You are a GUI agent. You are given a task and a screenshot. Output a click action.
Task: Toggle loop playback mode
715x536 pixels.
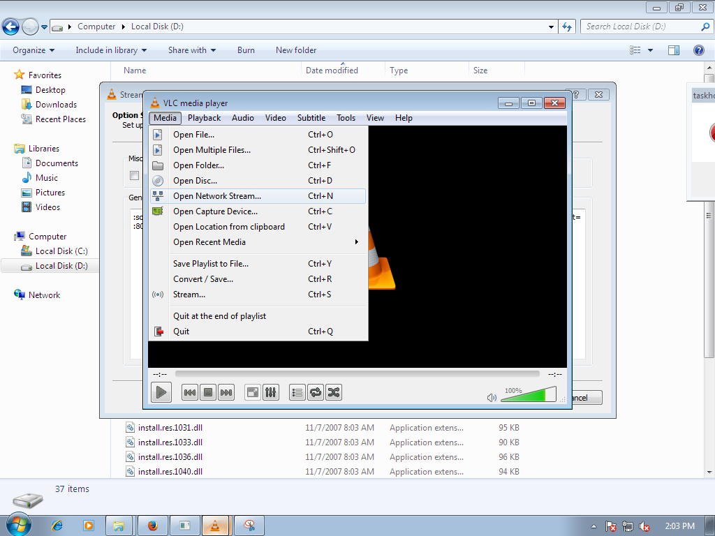point(315,392)
